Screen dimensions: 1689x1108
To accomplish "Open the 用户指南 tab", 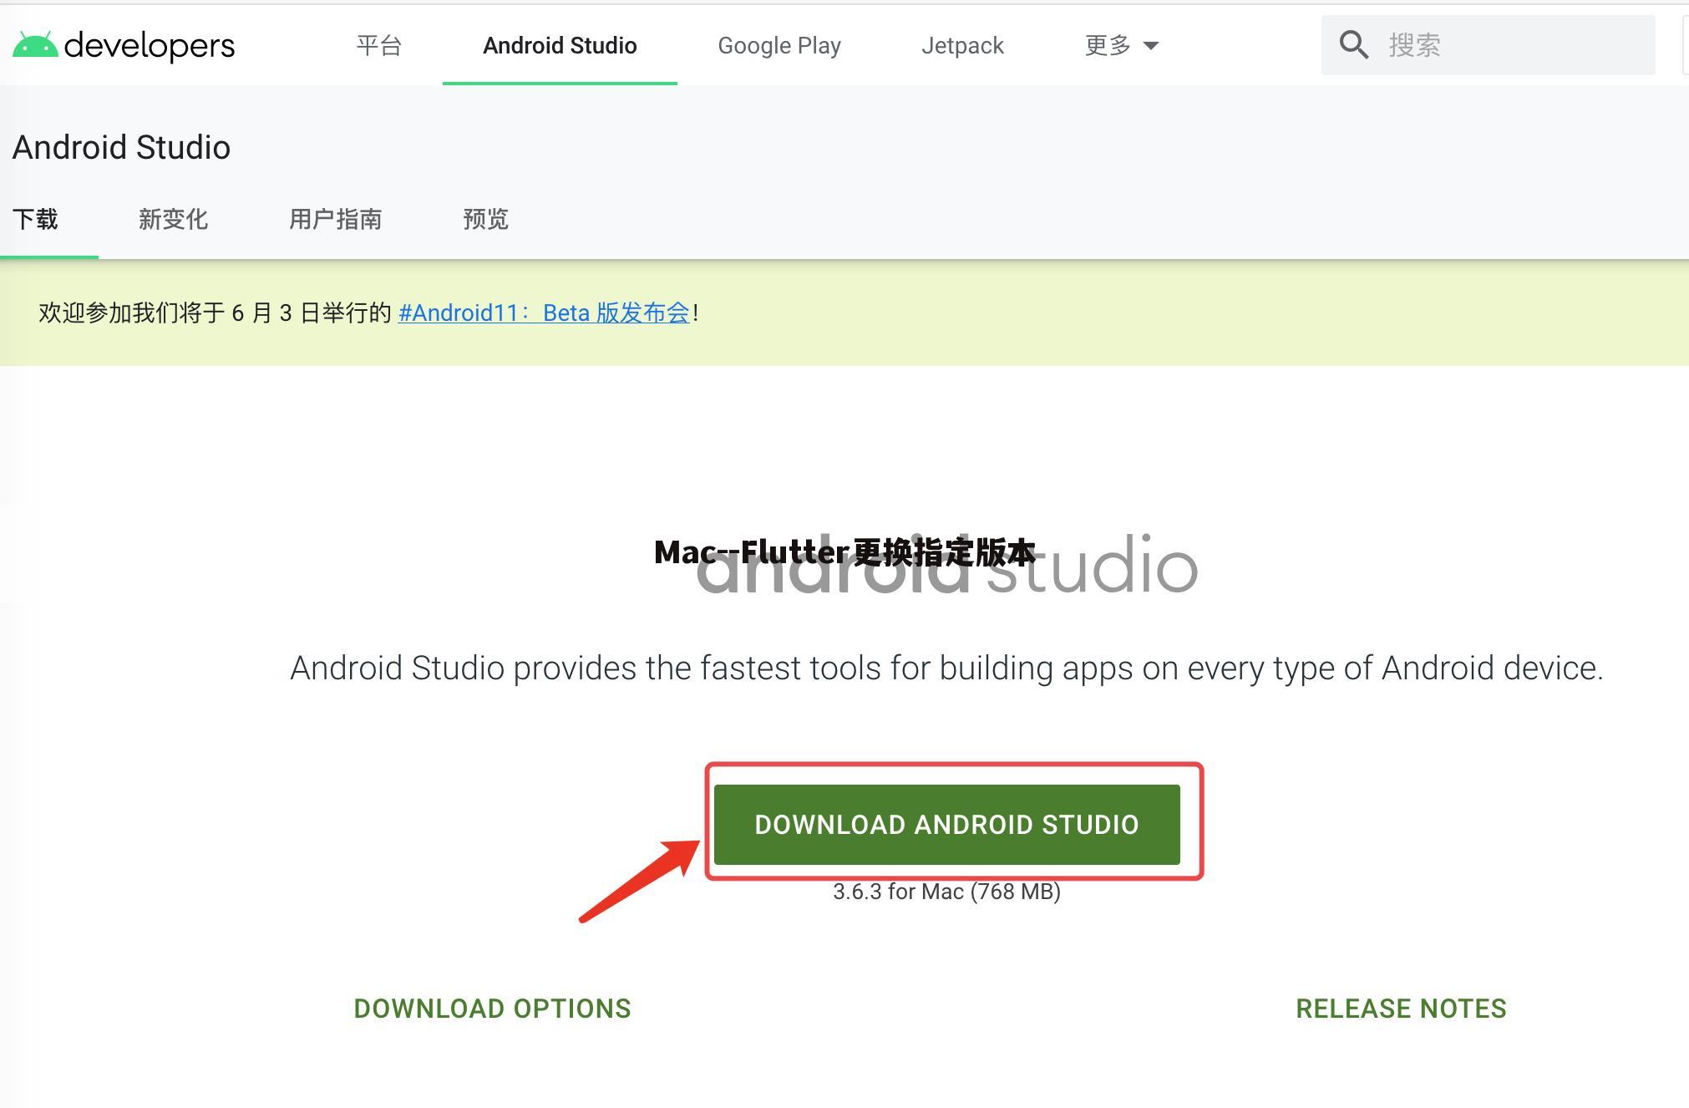I will (335, 219).
